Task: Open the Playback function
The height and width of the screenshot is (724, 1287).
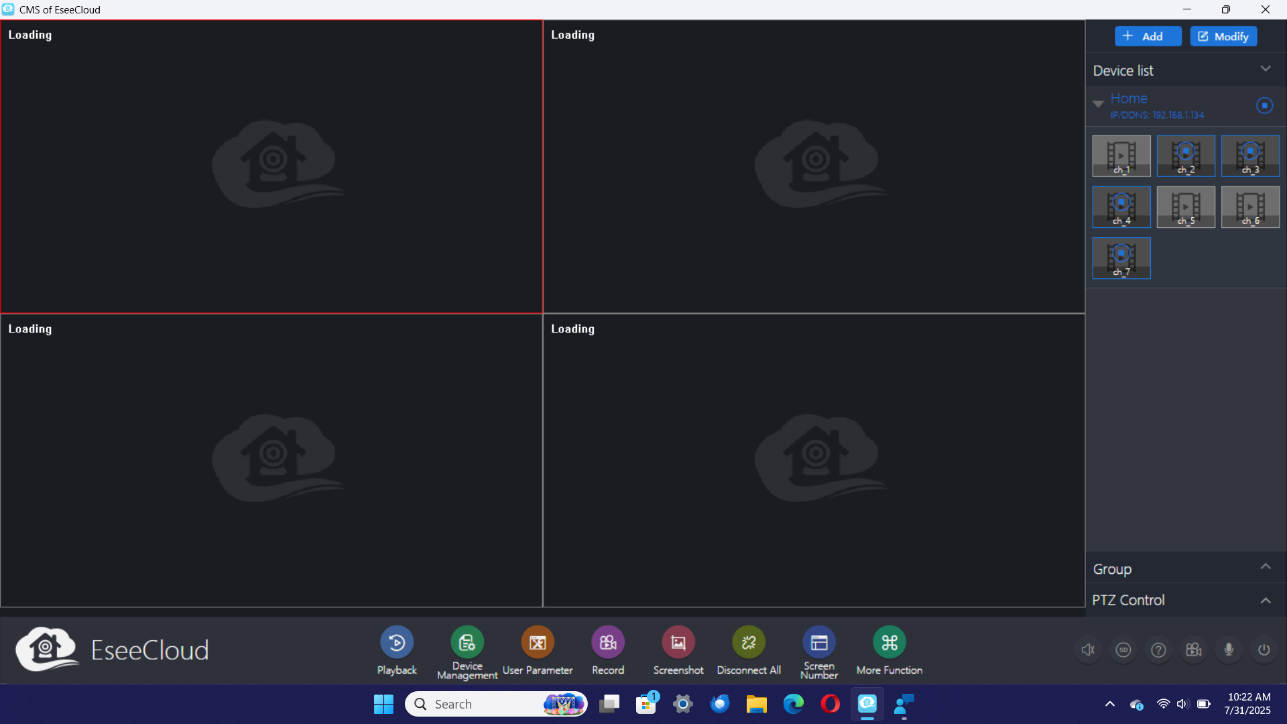Action: coord(397,642)
